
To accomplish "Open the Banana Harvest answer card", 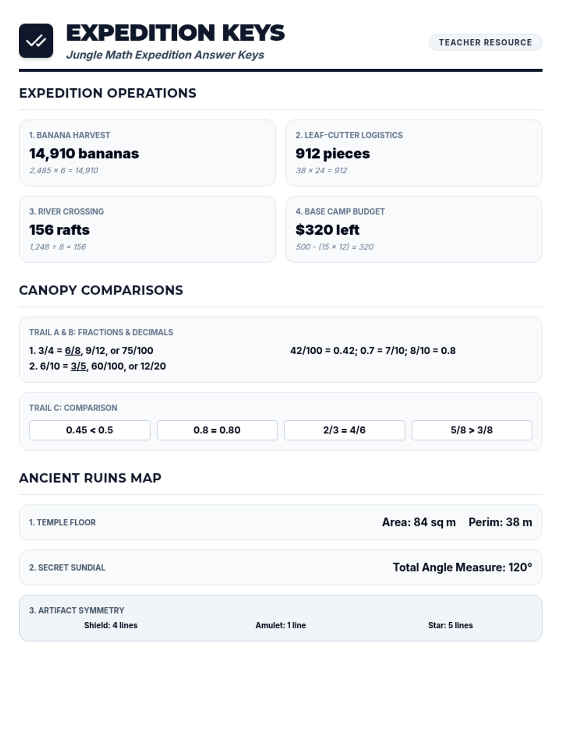I will pyautogui.click(x=147, y=153).
